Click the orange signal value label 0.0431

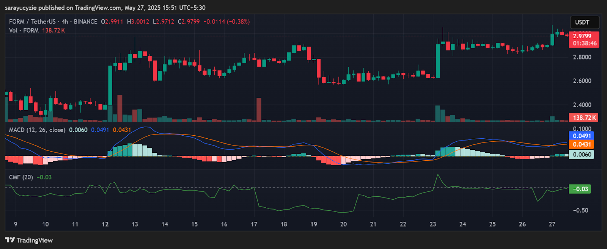[582, 144]
